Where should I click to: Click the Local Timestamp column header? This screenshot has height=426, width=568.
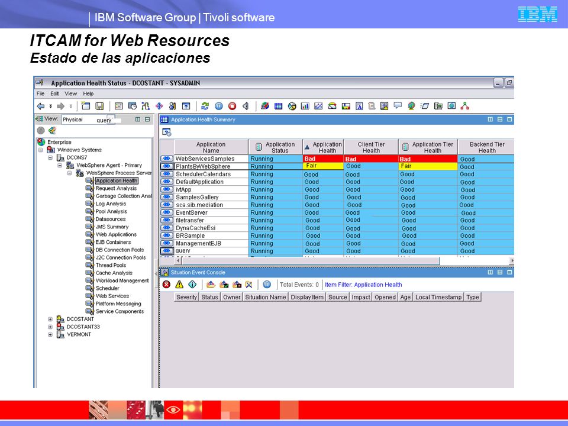pyautogui.click(x=438, y=297)
